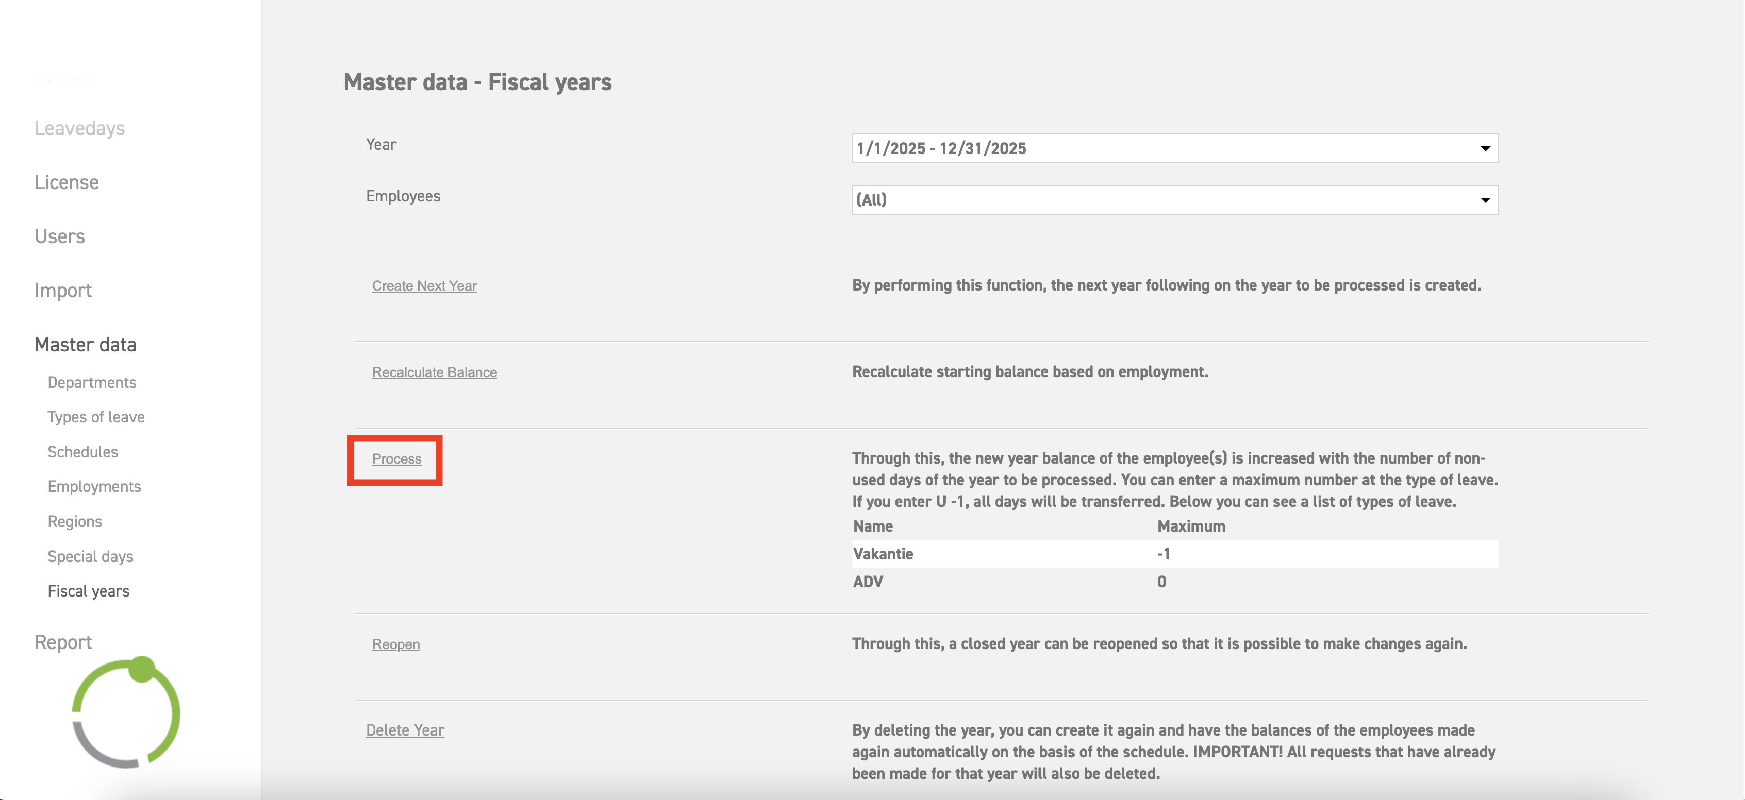The image size is (1745, 800).
Task: Select Departments under Master data
Action: click(x=91, y=382)
